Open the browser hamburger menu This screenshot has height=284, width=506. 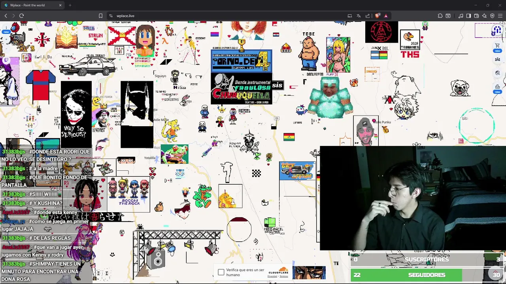click(x=500, y=16)
